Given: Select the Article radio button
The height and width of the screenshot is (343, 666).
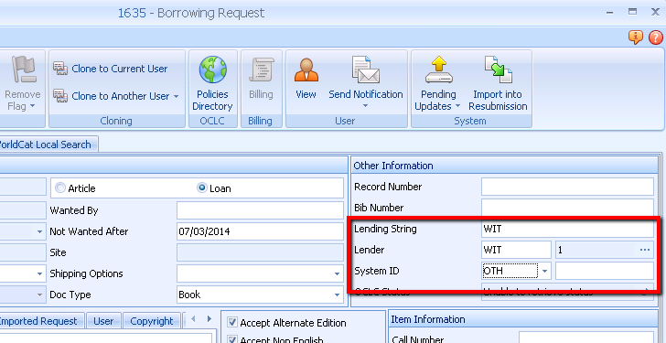Looking at the screenshot, I should point(60,188).
